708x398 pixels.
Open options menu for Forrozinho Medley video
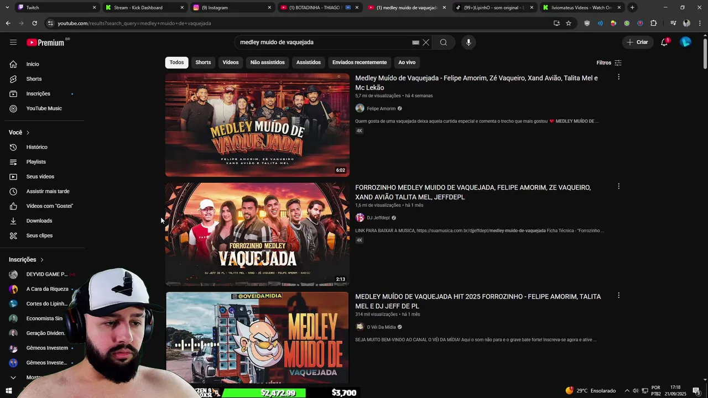click(618, 186)
